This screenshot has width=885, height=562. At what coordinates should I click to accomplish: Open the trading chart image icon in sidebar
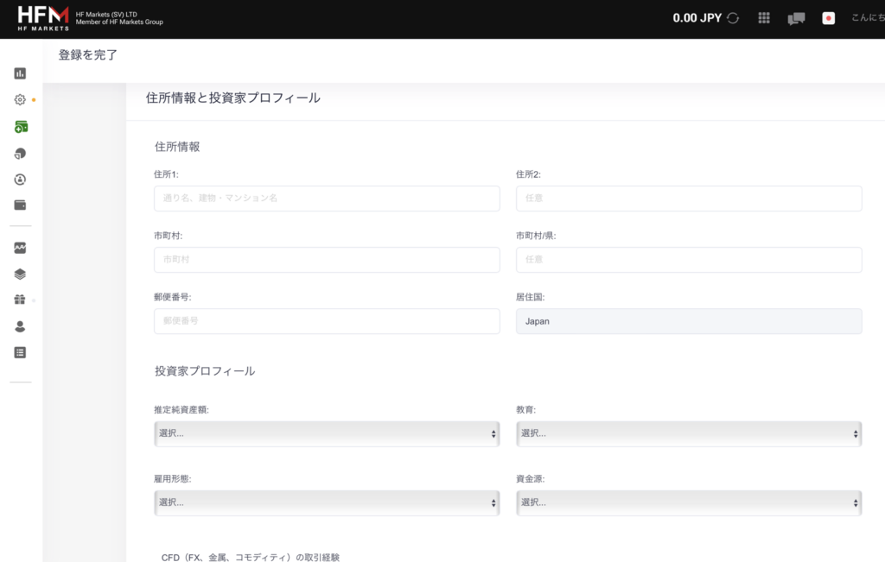point(20,248)
